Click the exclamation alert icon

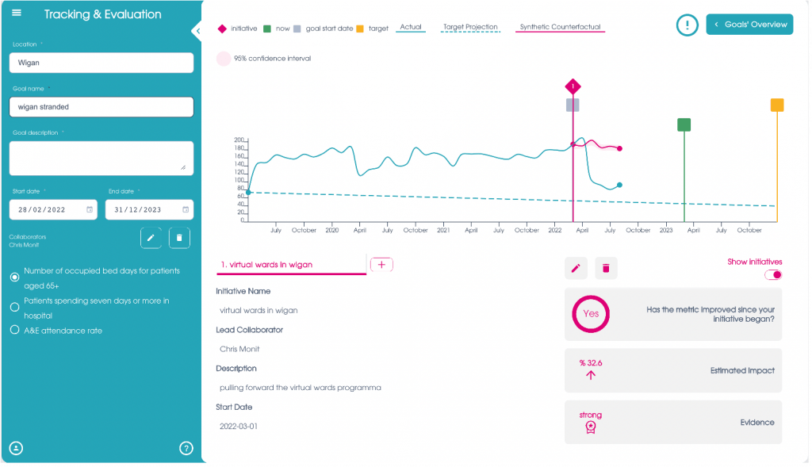click(x=687, y=25)
